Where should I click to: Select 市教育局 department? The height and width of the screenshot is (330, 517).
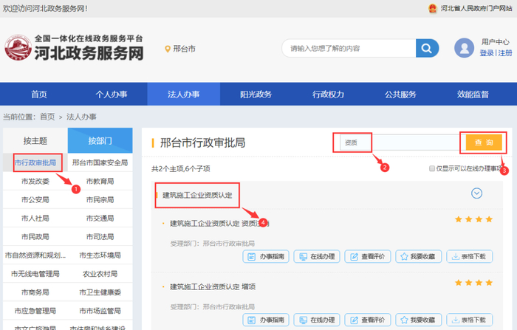pos(100,181)
